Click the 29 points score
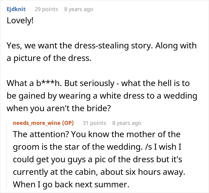The width and height of the screenshot is (209, 193). pyautogui.click(x=46, y=9)
